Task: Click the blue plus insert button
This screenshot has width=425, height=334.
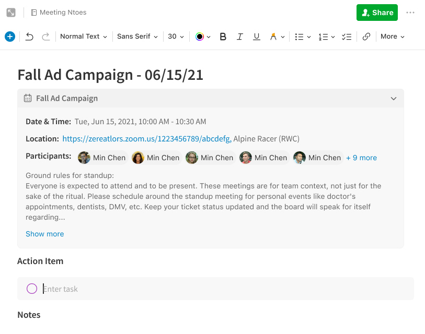Action: pyautogui.click(x=9, y=37)
